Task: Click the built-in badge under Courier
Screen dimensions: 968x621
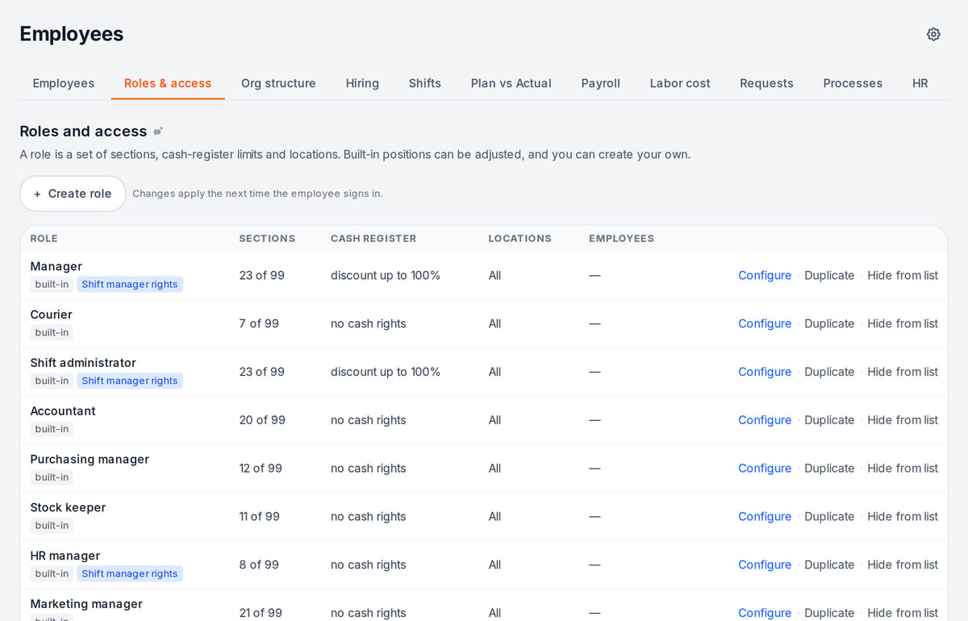Action: [x=52, y=332]
